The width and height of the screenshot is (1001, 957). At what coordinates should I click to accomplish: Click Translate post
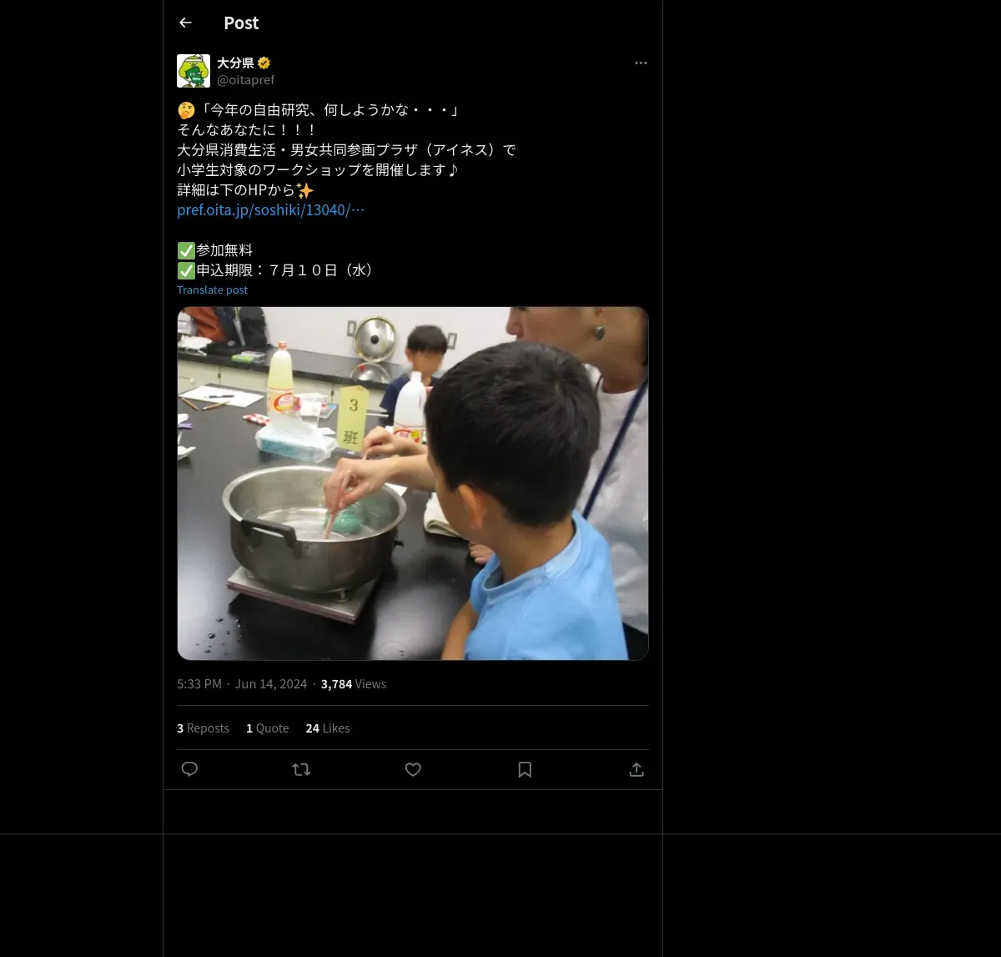click(212, 290)
